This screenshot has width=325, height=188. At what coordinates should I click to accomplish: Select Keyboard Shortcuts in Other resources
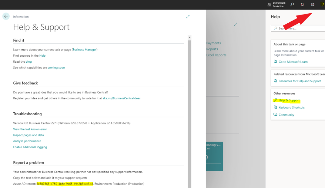pos(292,107)
